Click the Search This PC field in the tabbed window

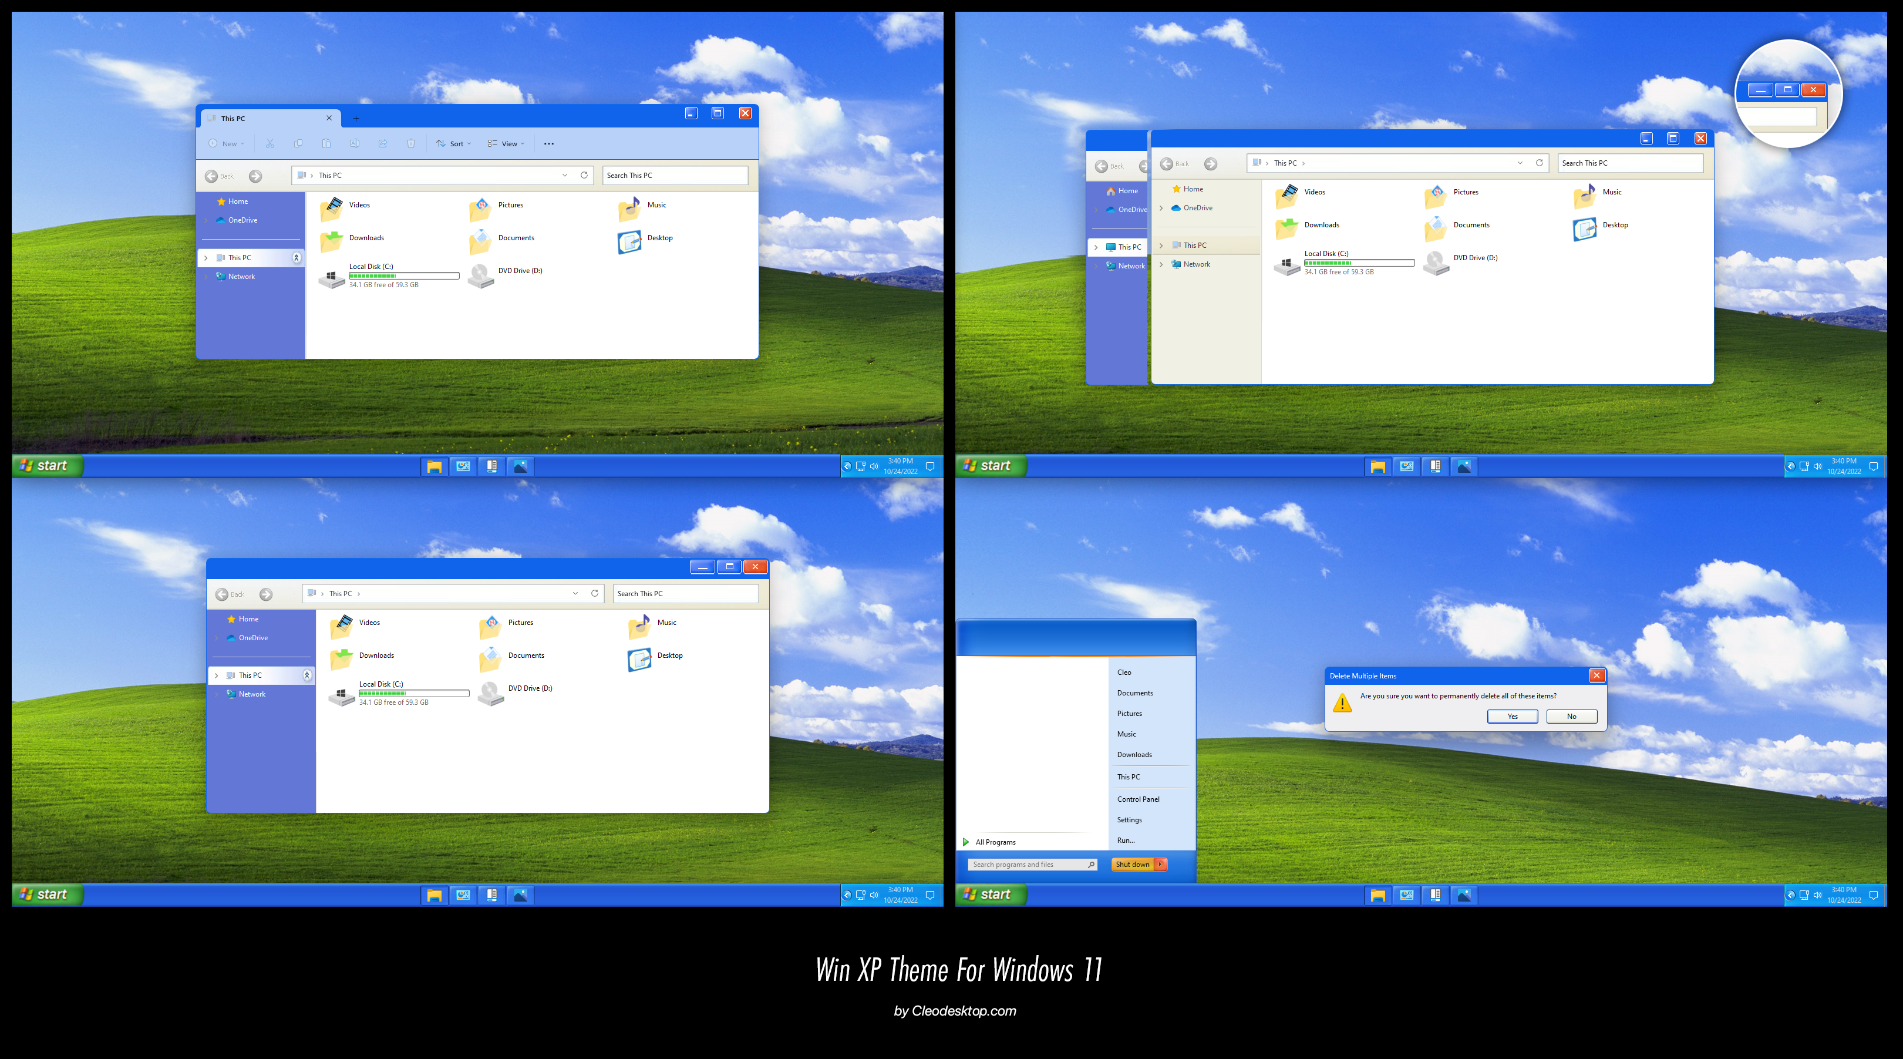tap(675, 175)
